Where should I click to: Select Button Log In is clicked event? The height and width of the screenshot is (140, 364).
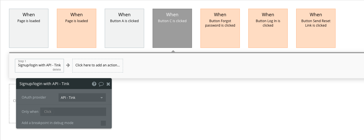tap(268, 28)
